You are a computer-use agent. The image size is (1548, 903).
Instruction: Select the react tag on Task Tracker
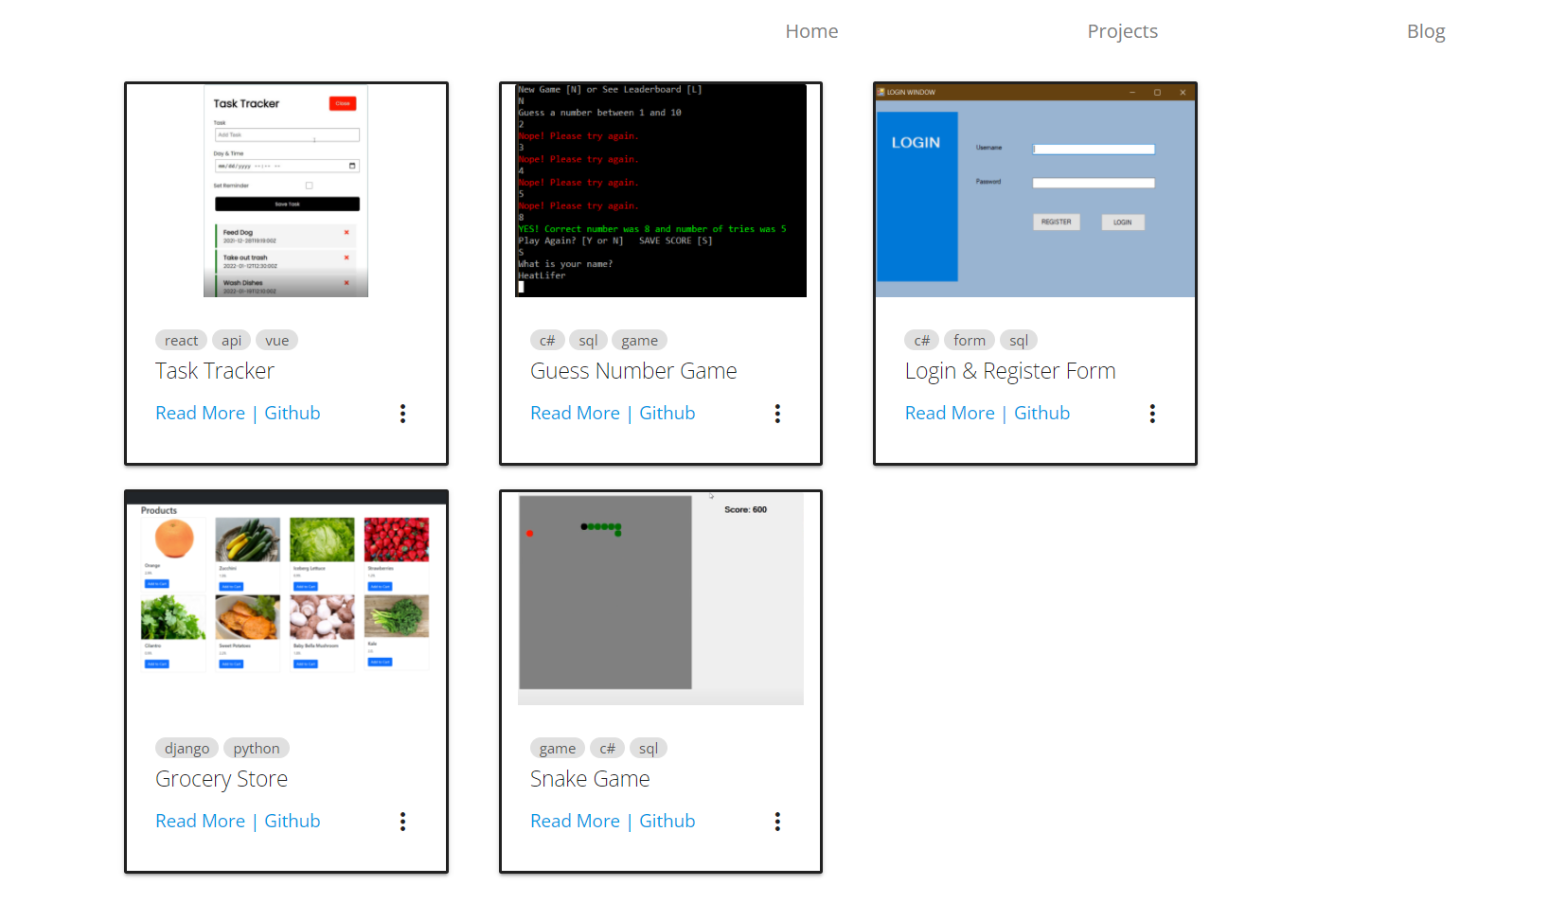coord(181,340)
